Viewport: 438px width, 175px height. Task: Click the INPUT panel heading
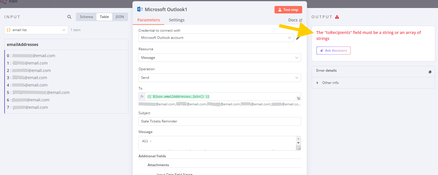pos(12,17)
